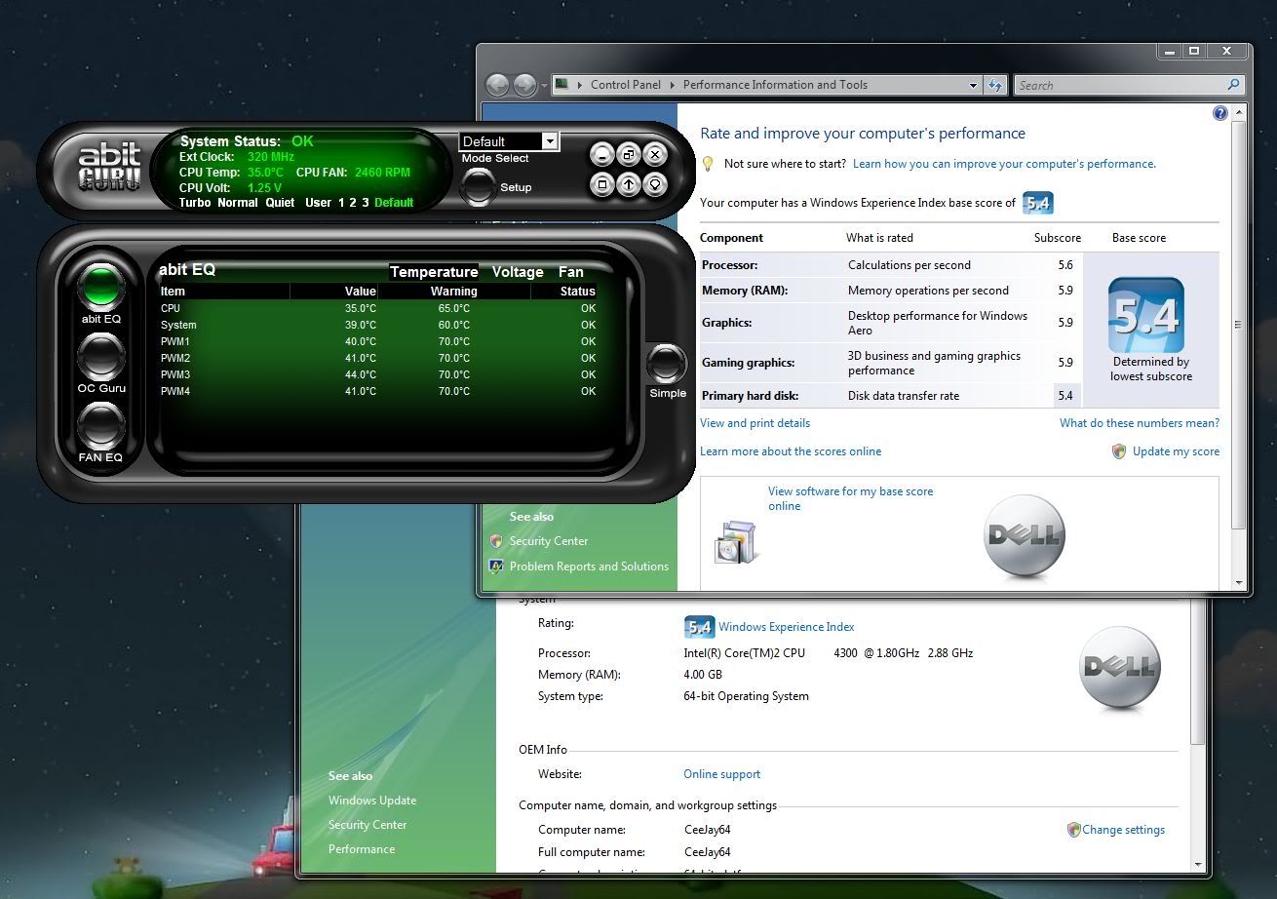Image resolution: width=1277 pixels, height=899 pixels.
Task: Expand the Control Panel breadcrumb arrow
Action: (674, 85)
